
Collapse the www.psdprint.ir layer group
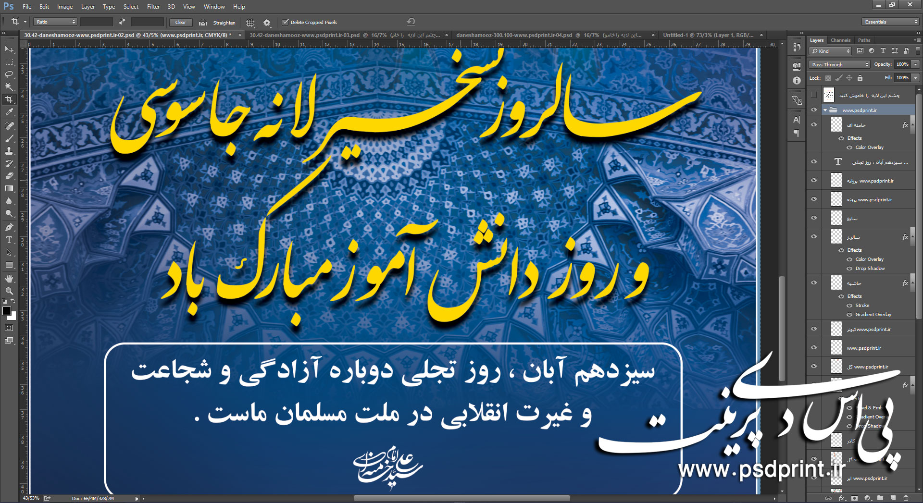825,110
